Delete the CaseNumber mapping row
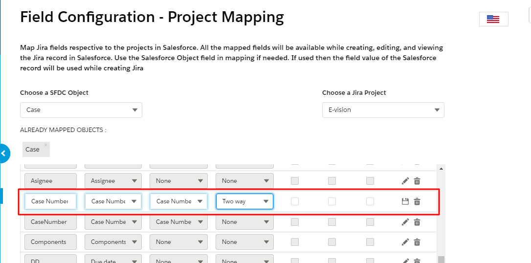531x263 pixels. [417, 222]
